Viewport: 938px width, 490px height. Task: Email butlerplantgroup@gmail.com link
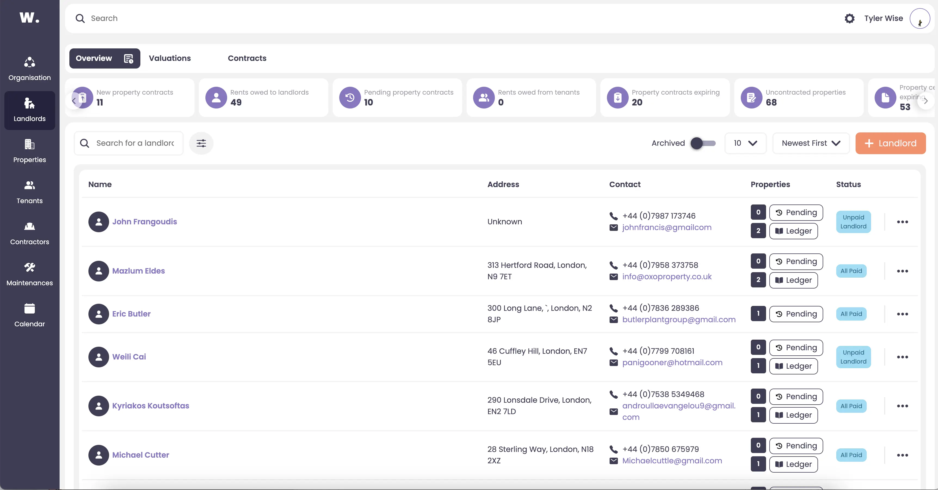point(679,320)
